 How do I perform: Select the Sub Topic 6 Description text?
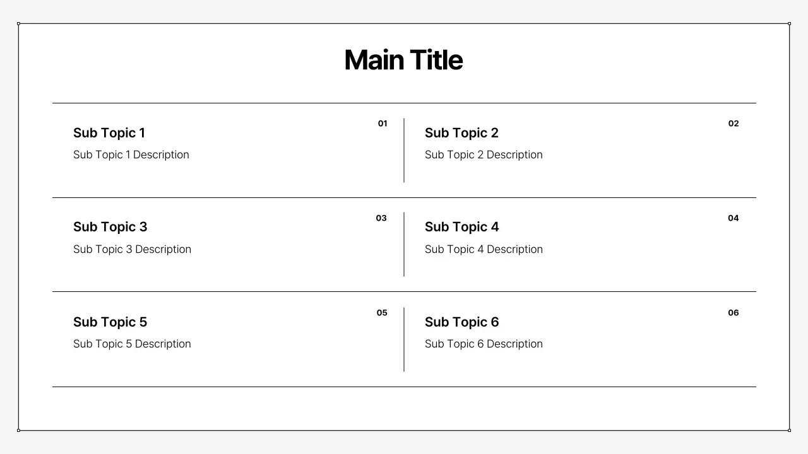484,344
